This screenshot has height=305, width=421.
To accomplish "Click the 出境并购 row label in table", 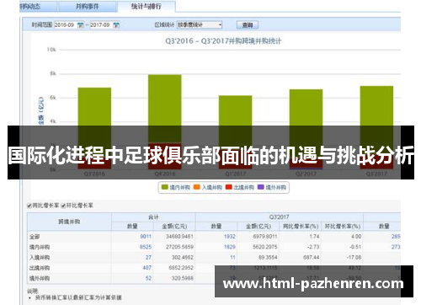I will pyautogui.click(x=40, y=268).
